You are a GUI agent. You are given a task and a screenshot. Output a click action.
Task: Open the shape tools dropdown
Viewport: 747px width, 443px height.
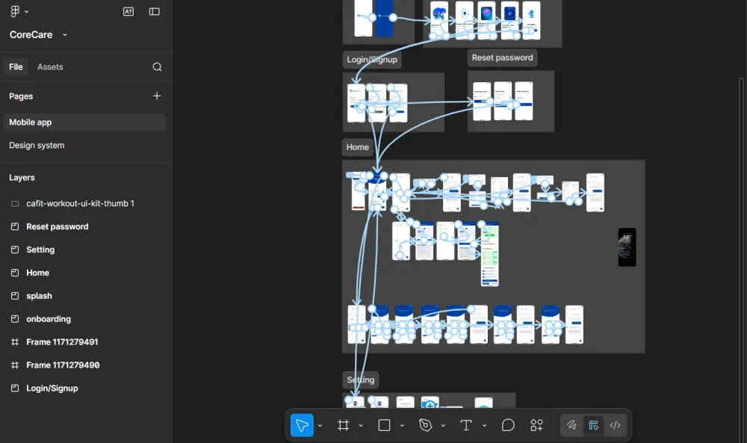pyautogui.click(x=402, y=425)
